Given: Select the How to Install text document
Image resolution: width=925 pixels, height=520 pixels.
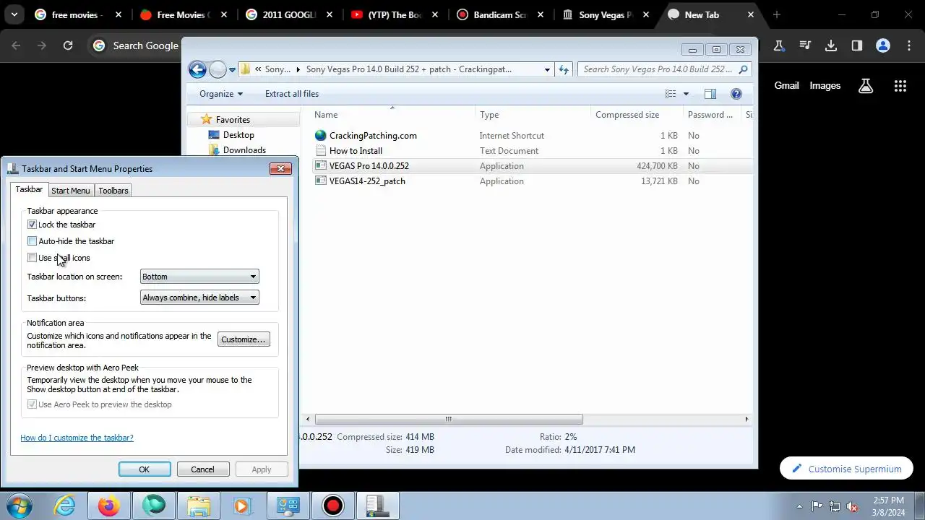Looking at the screenshot, I should [x=356, y=151].
